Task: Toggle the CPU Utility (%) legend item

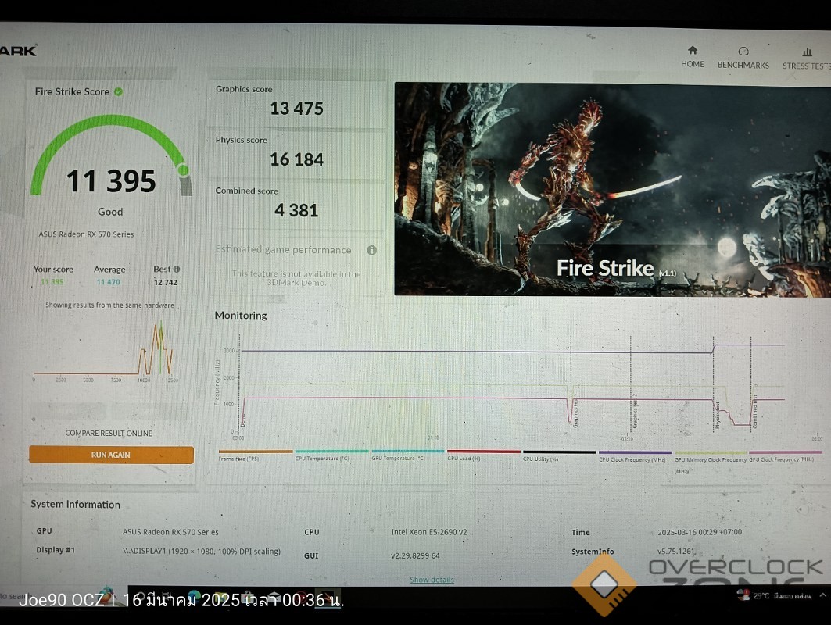Action: [x=559, y=455]
